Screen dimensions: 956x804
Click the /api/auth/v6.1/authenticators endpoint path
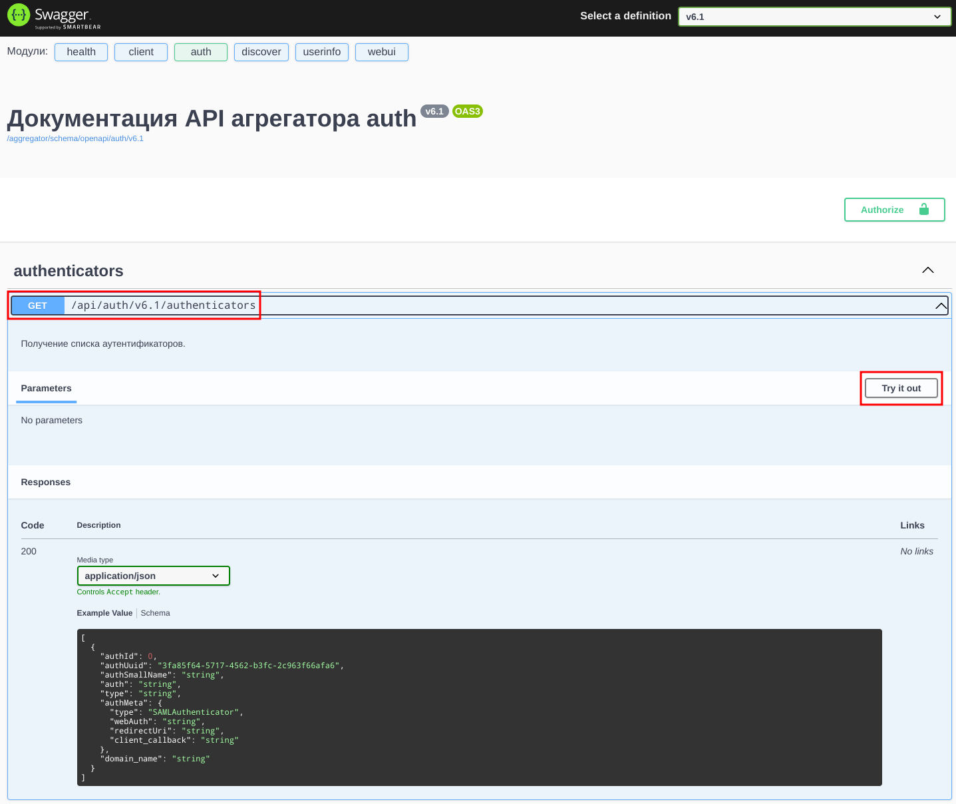[164, 305]
